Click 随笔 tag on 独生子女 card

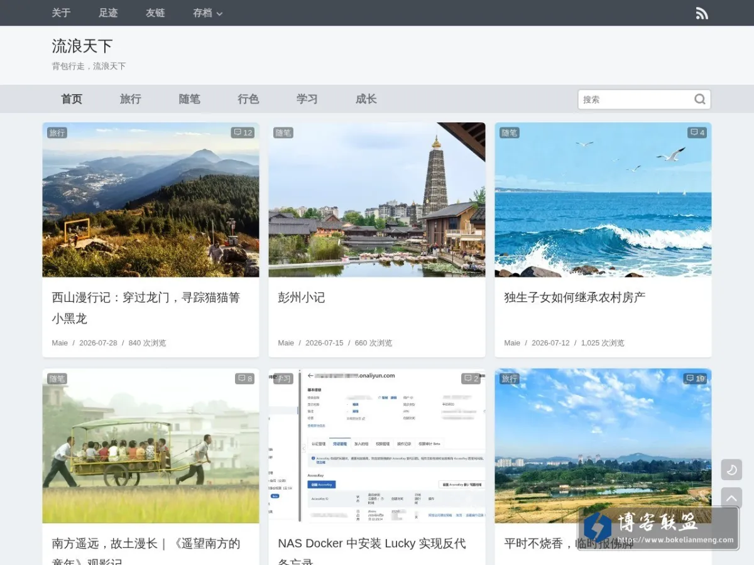click(510, 132)
